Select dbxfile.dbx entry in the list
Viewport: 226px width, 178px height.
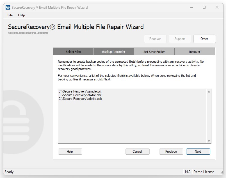(x=80, y=95)
